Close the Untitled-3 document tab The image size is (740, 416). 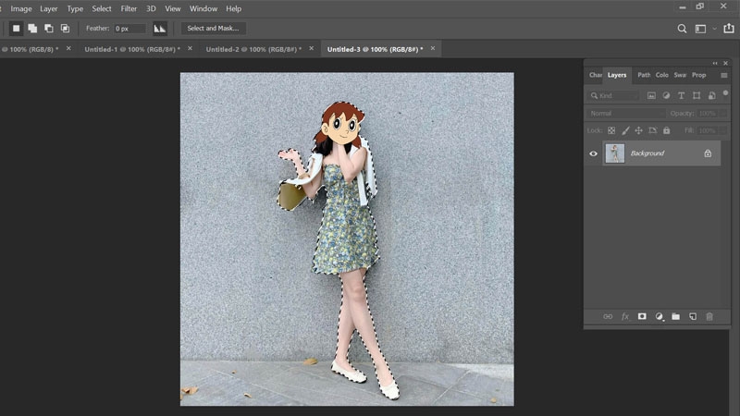click(433, 48)
